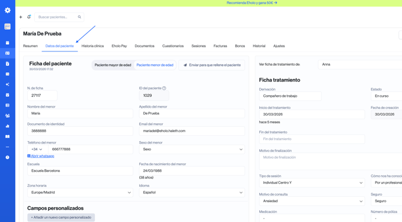402x222 pixels.
Task: Click the Seguro field
Action: point(386,201)
